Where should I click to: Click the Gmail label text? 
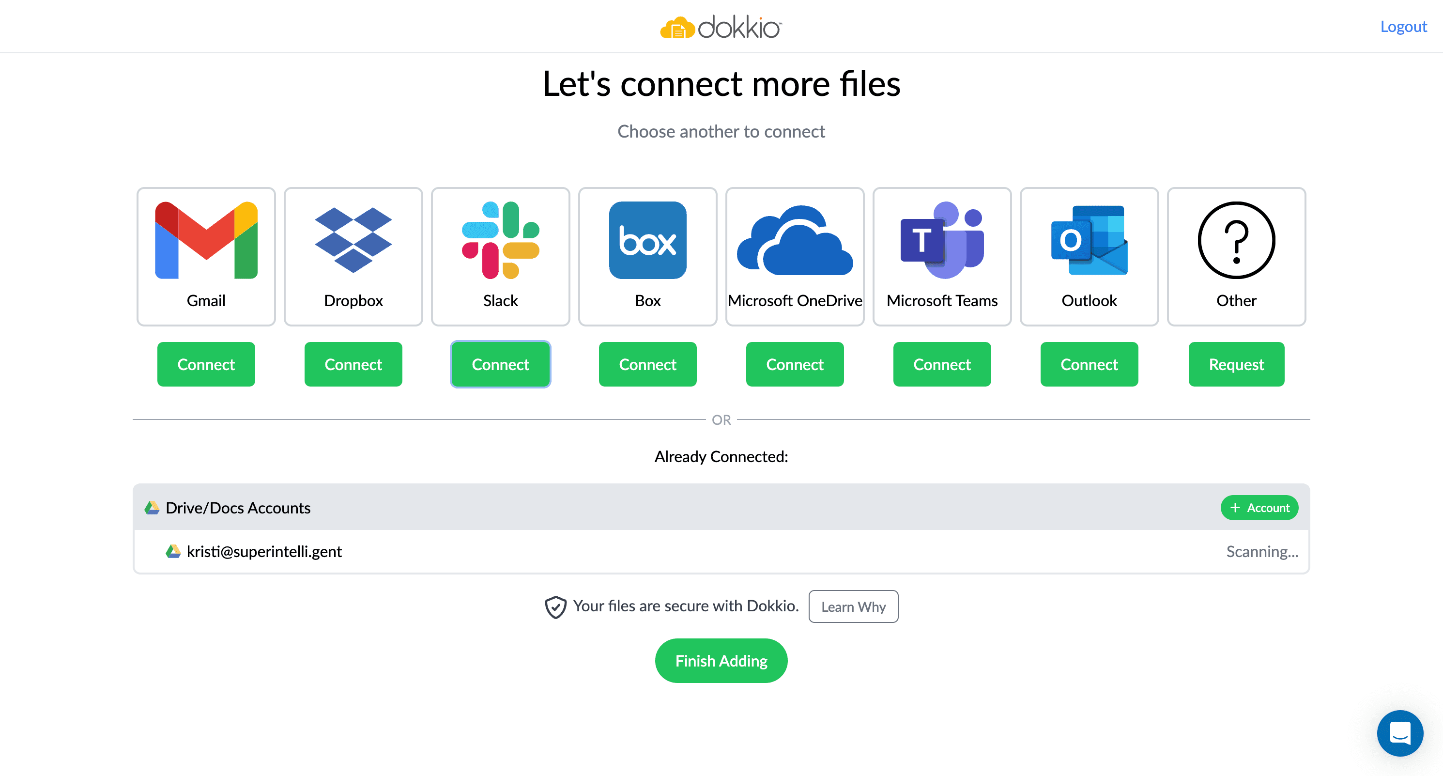click(206, 301)
